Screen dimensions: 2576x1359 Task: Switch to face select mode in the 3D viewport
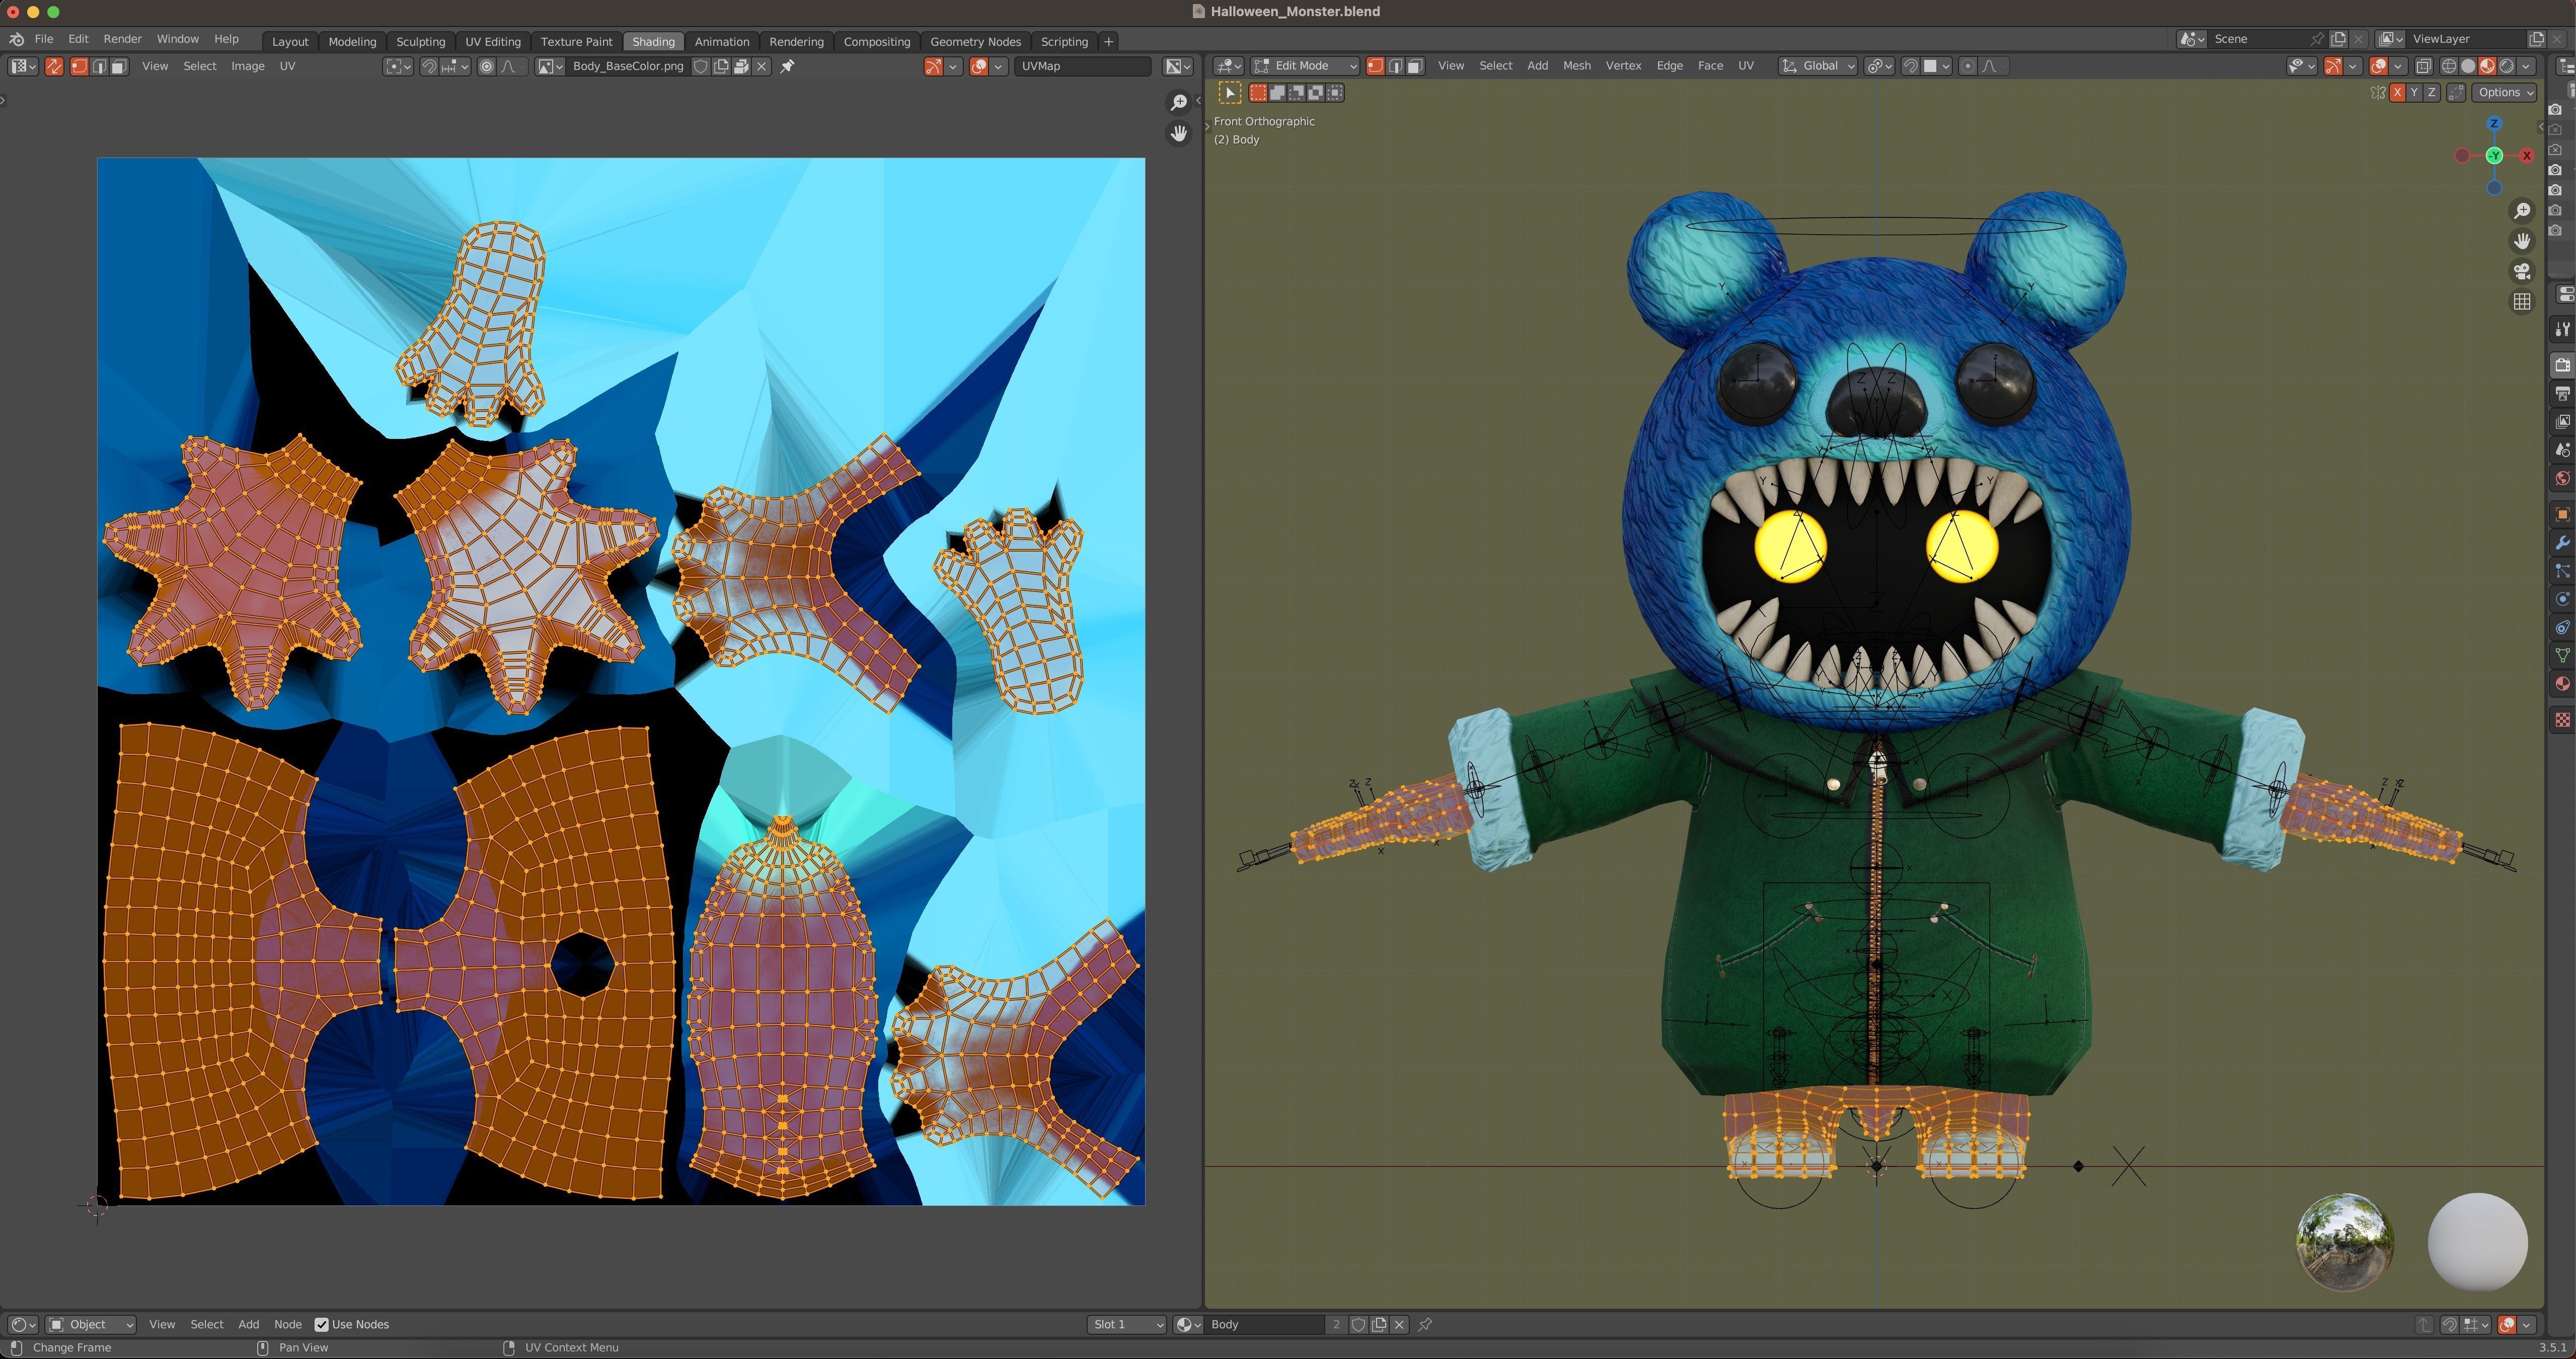coord(1415,66)
